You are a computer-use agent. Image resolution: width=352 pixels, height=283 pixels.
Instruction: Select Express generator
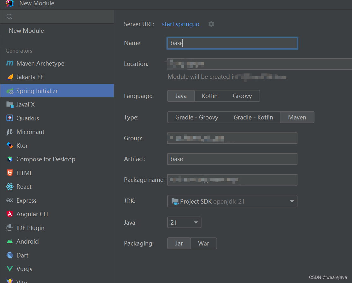coord(57,200)
